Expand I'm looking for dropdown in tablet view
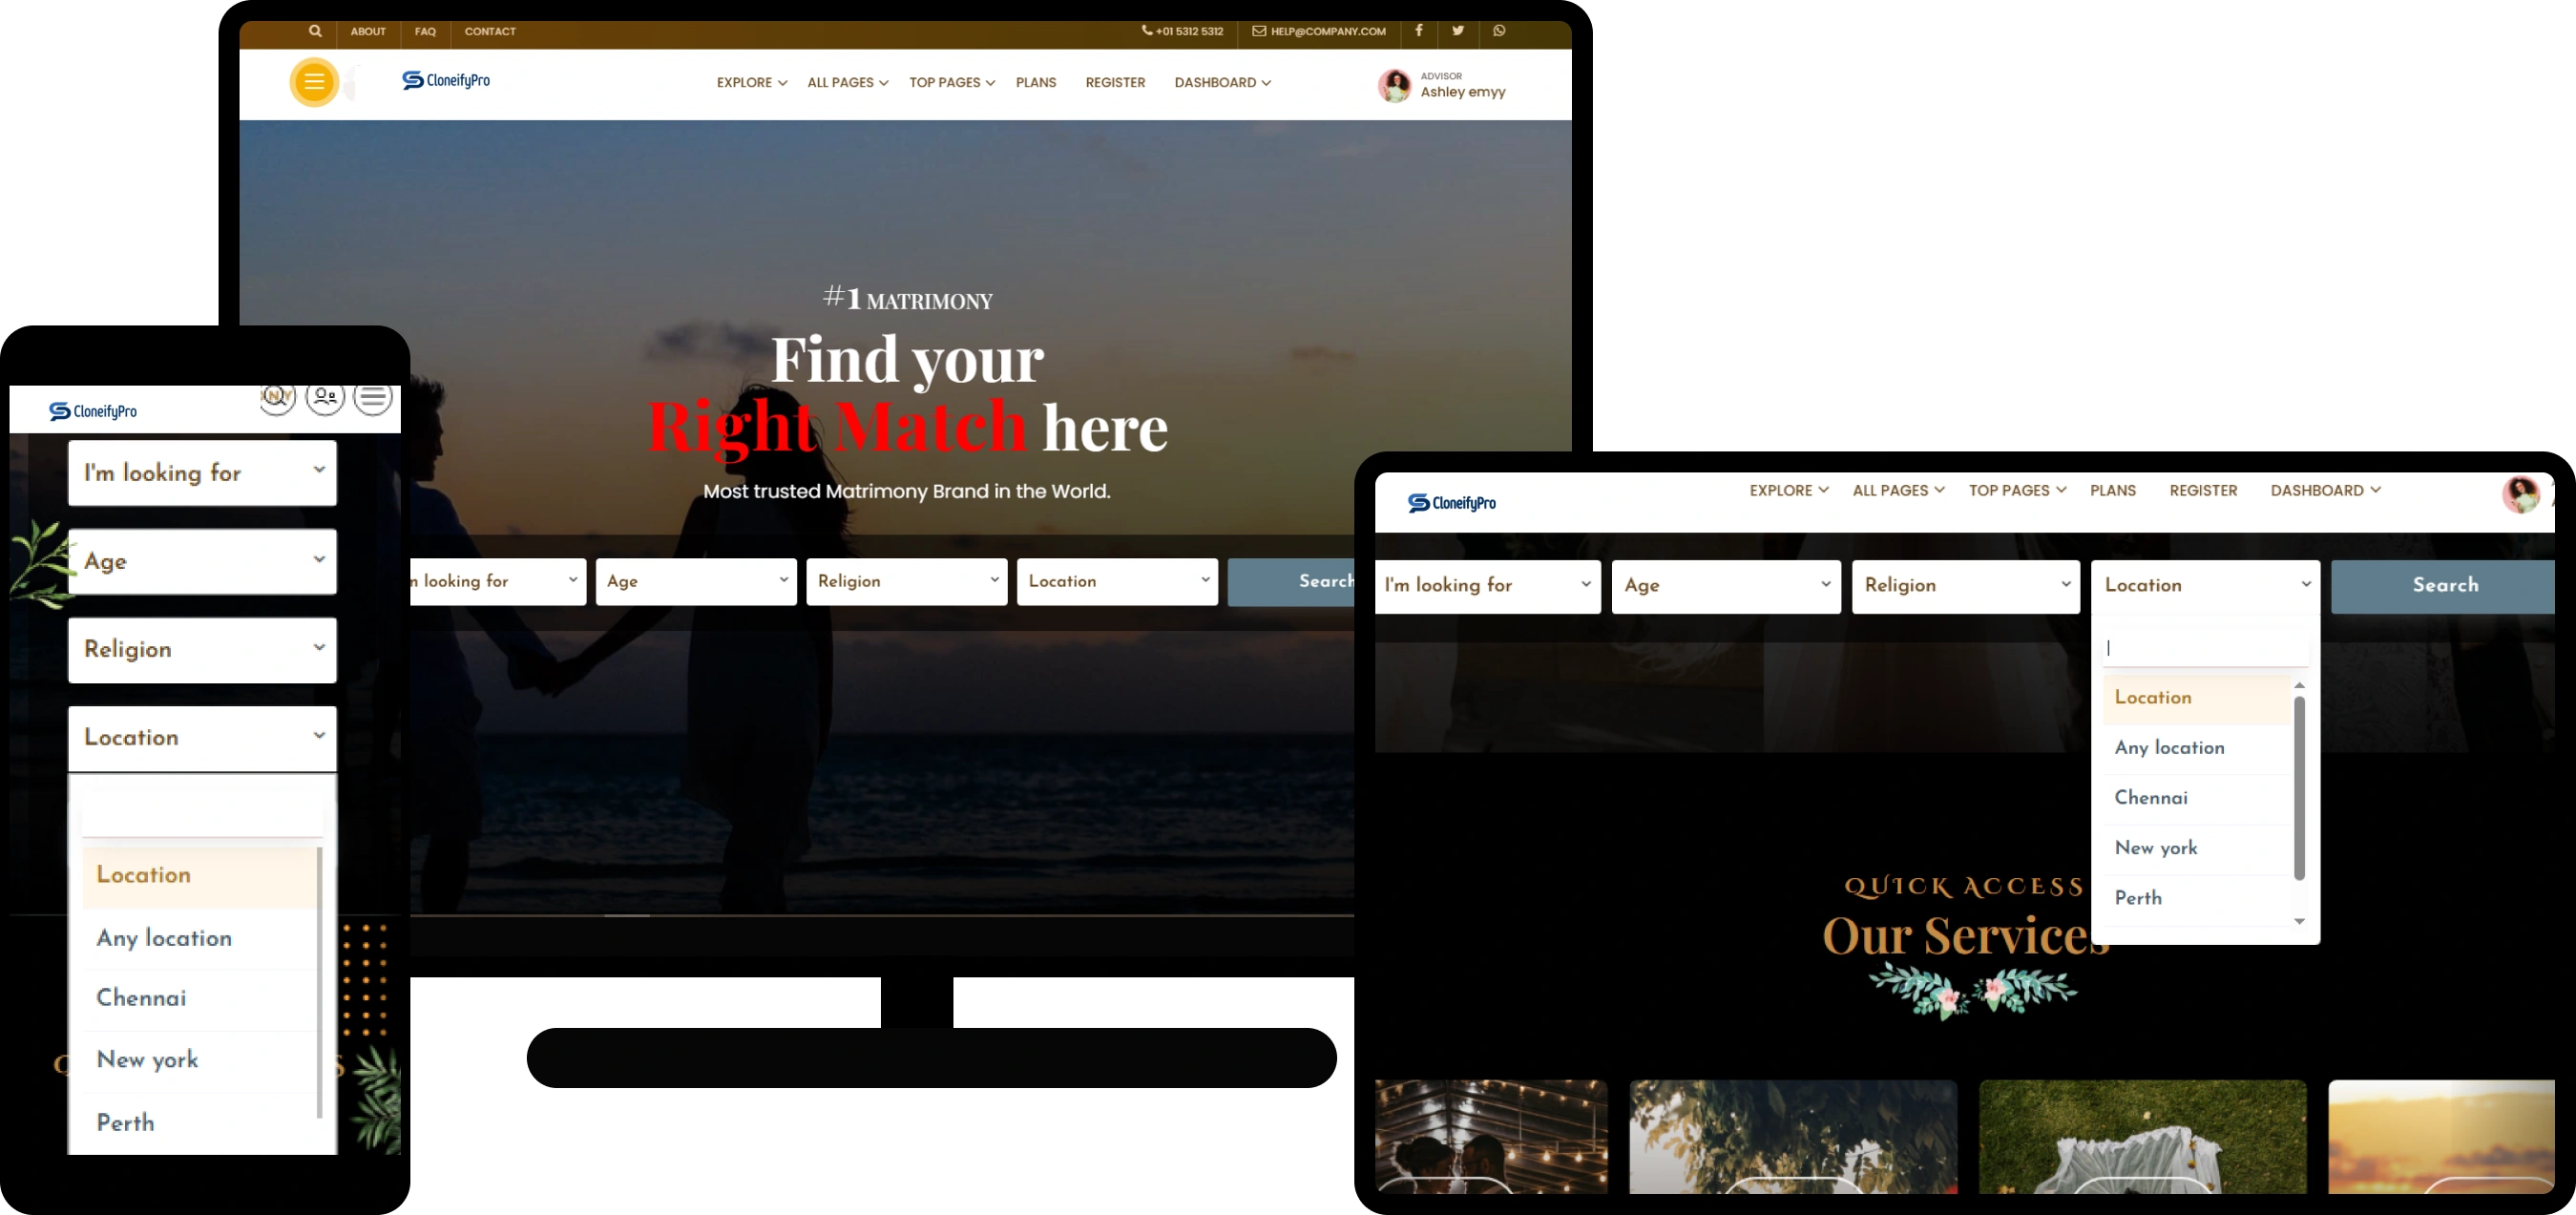Screen dimensions: 2576x1215 [1487, 585]
